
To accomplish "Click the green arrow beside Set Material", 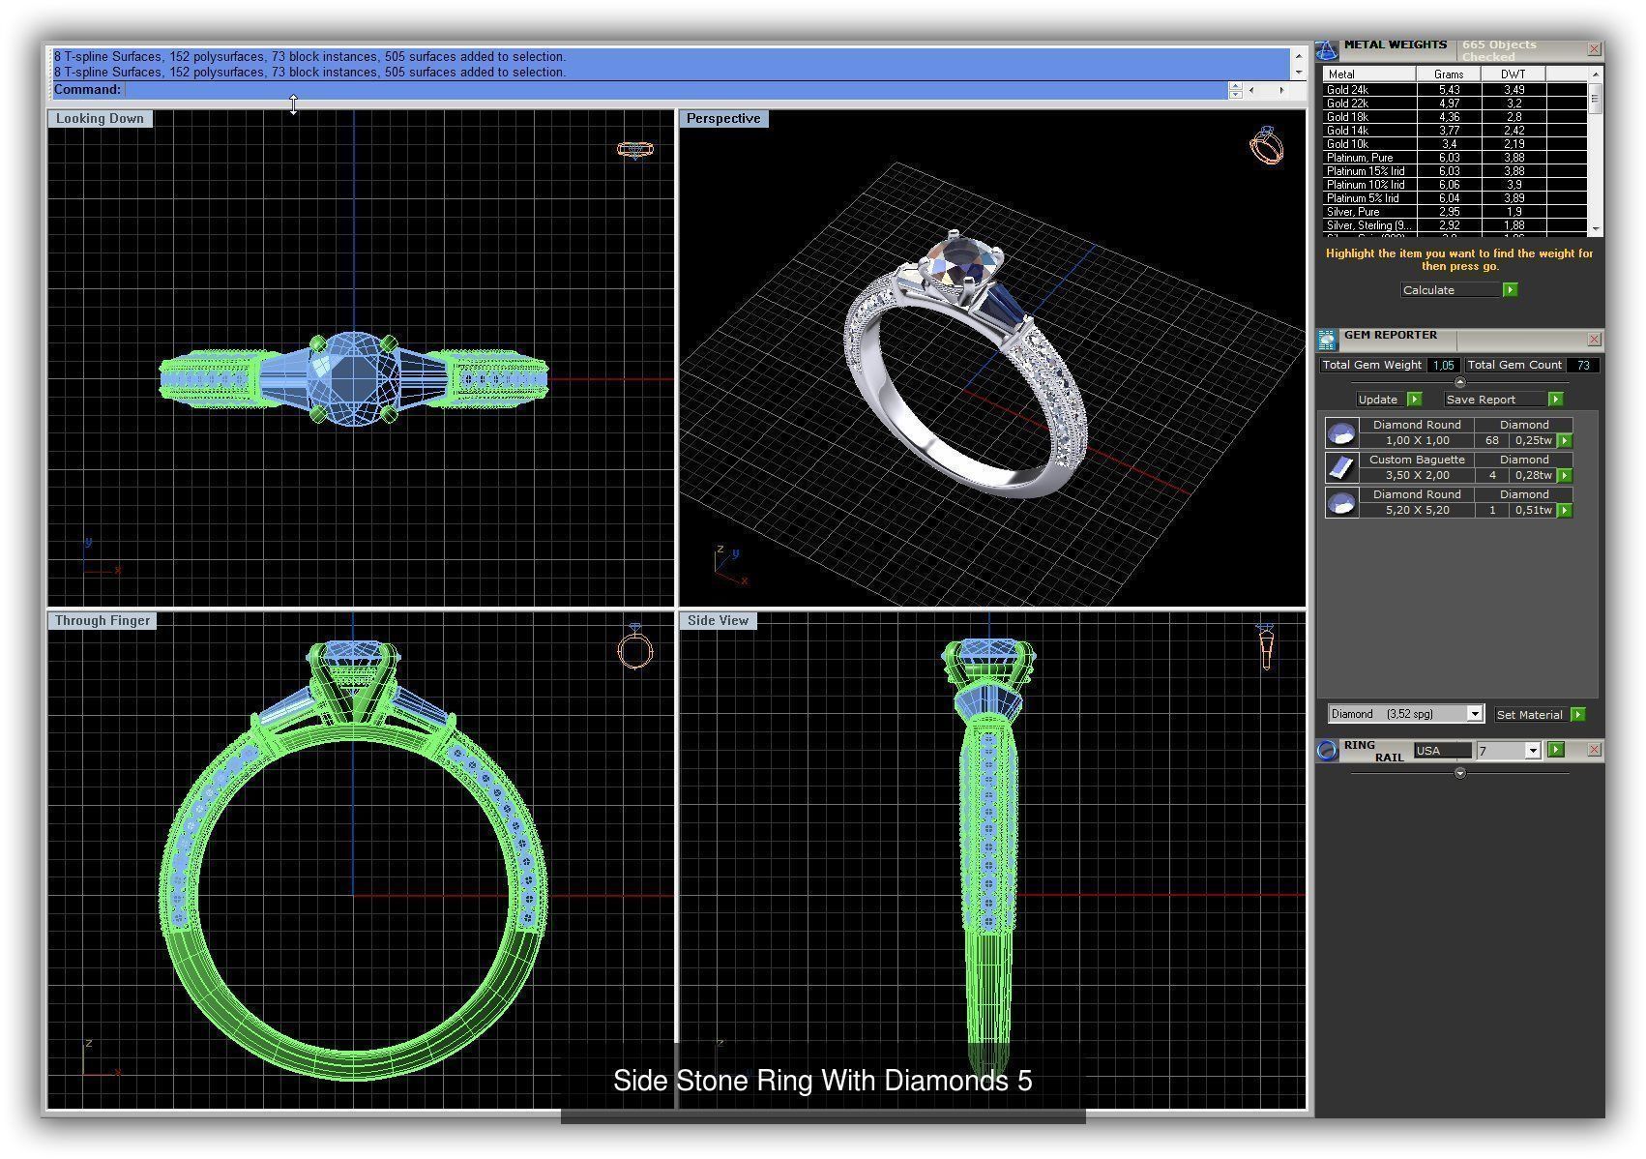I will tap(1577, 714).
